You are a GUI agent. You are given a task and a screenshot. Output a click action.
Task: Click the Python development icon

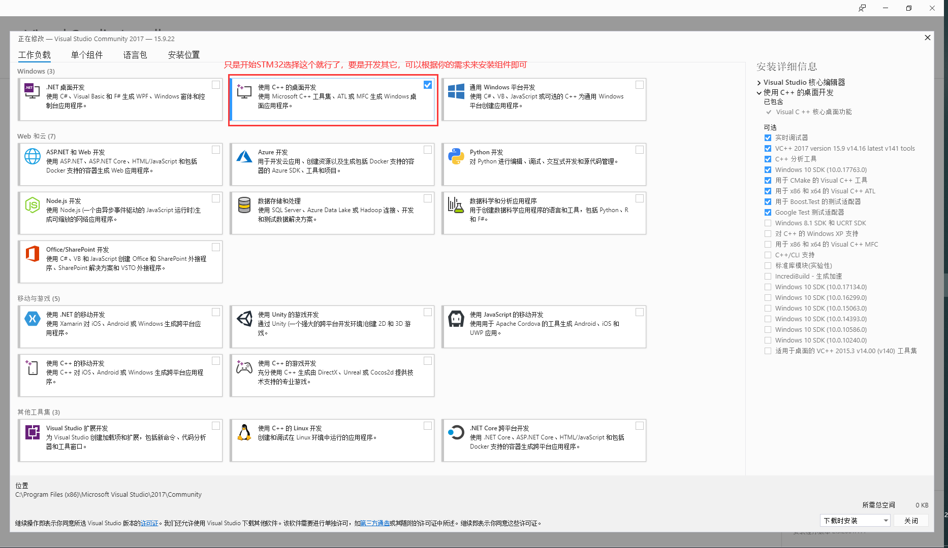click(x=456, y=156)
